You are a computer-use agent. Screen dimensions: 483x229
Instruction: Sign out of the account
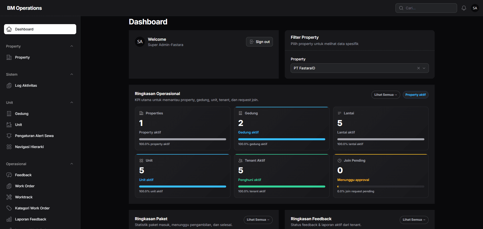point(259,42)
